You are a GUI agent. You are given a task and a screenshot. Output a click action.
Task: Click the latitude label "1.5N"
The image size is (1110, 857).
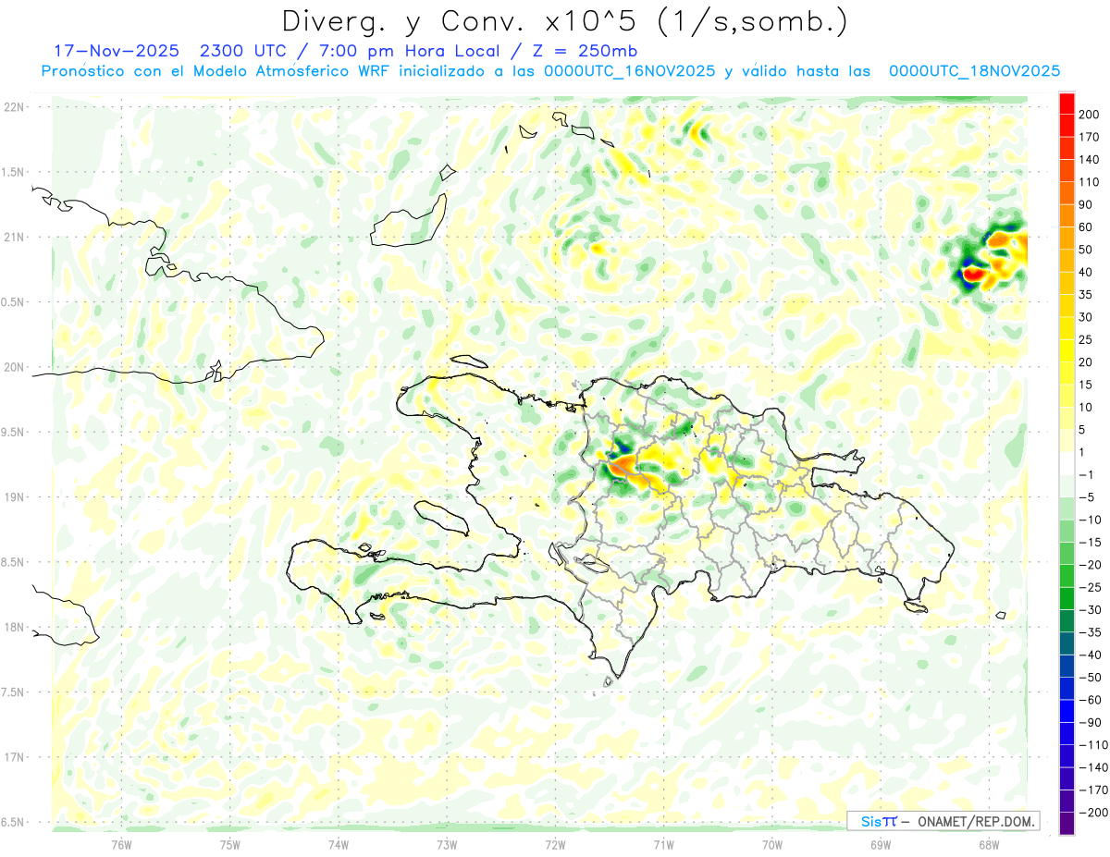[x=14, y=172]
